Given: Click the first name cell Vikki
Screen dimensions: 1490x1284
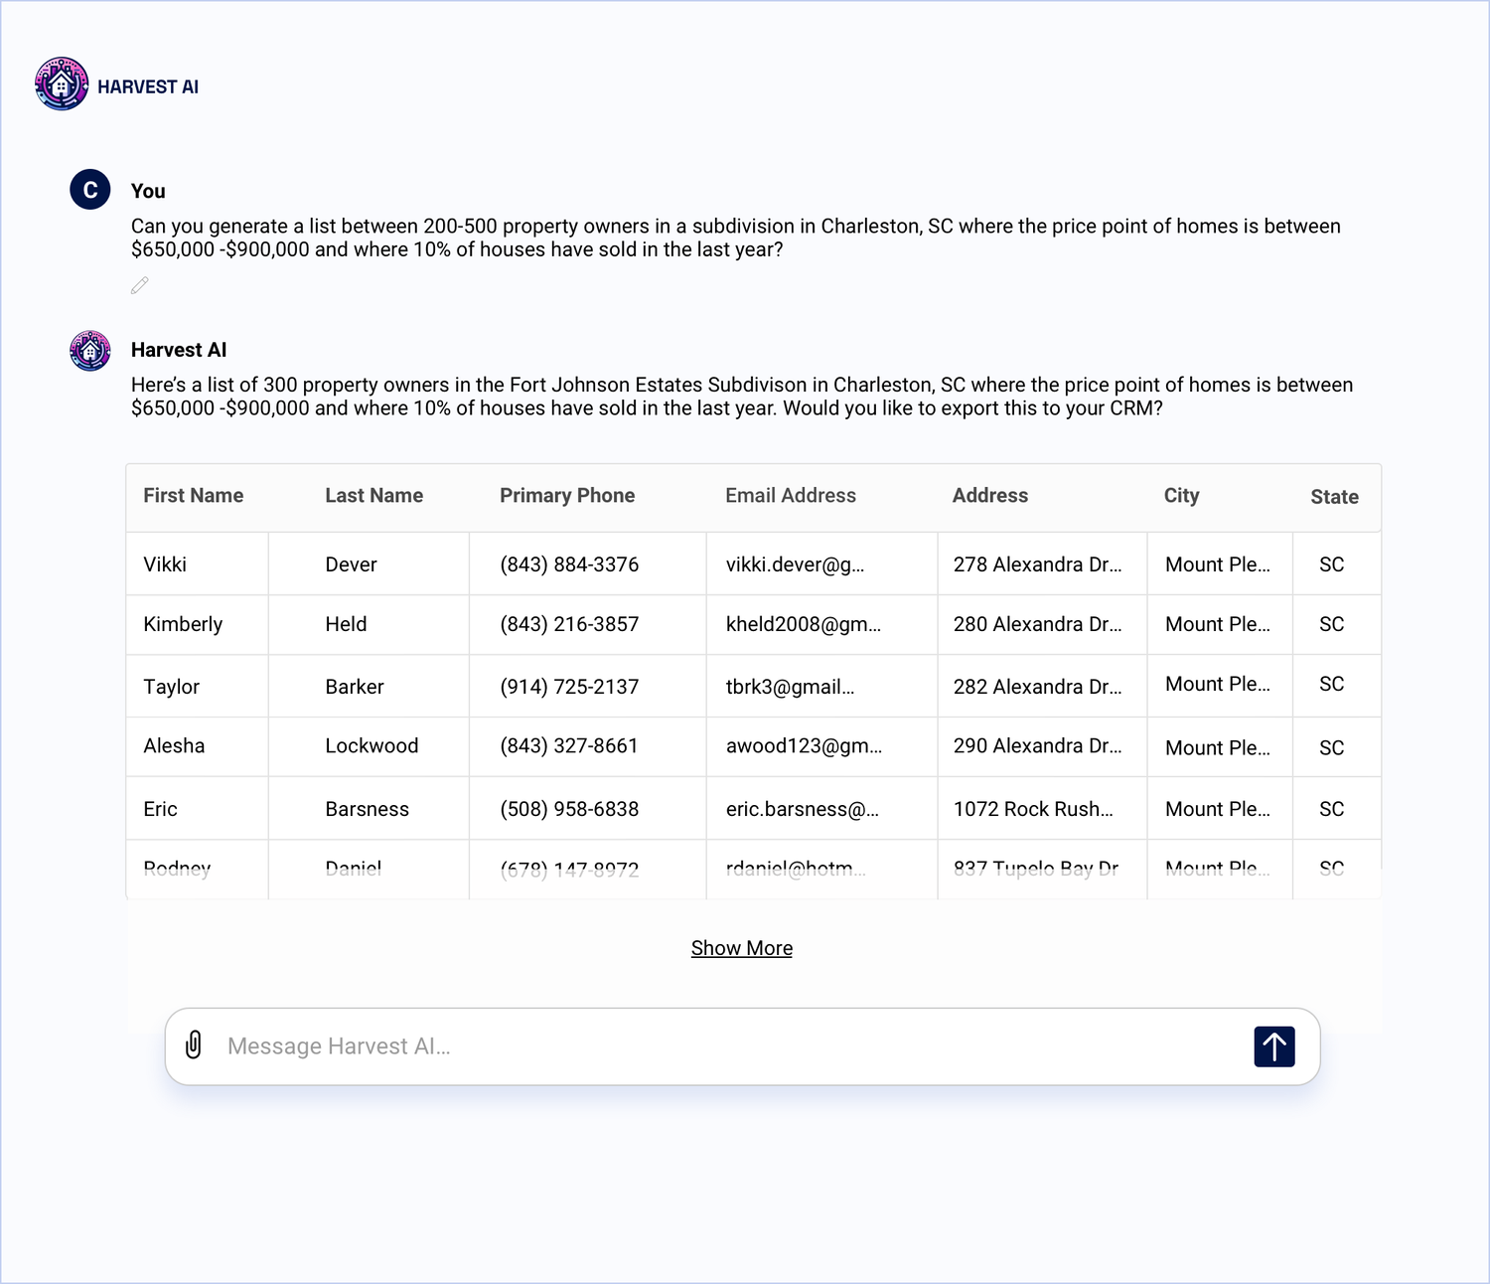Looking at the screenshot, I should (165, 564).
